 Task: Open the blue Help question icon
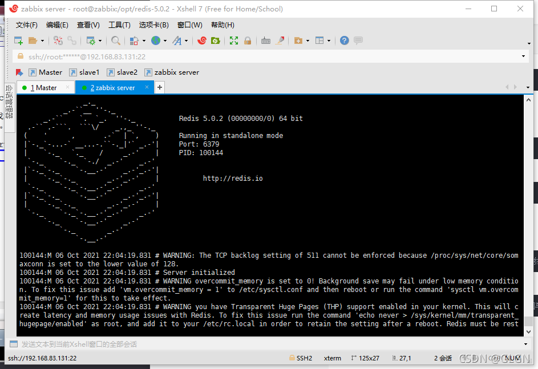[x=345, y=41]
